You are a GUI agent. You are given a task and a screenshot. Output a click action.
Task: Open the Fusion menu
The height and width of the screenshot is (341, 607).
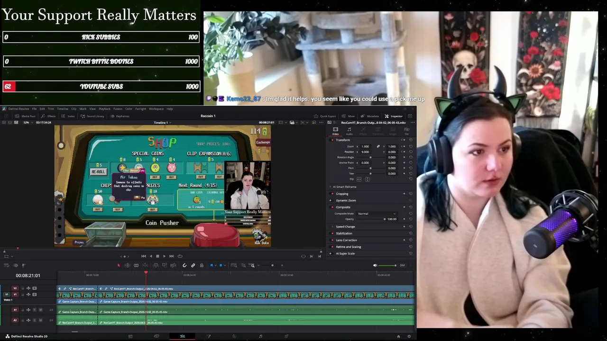pos(118,109)
